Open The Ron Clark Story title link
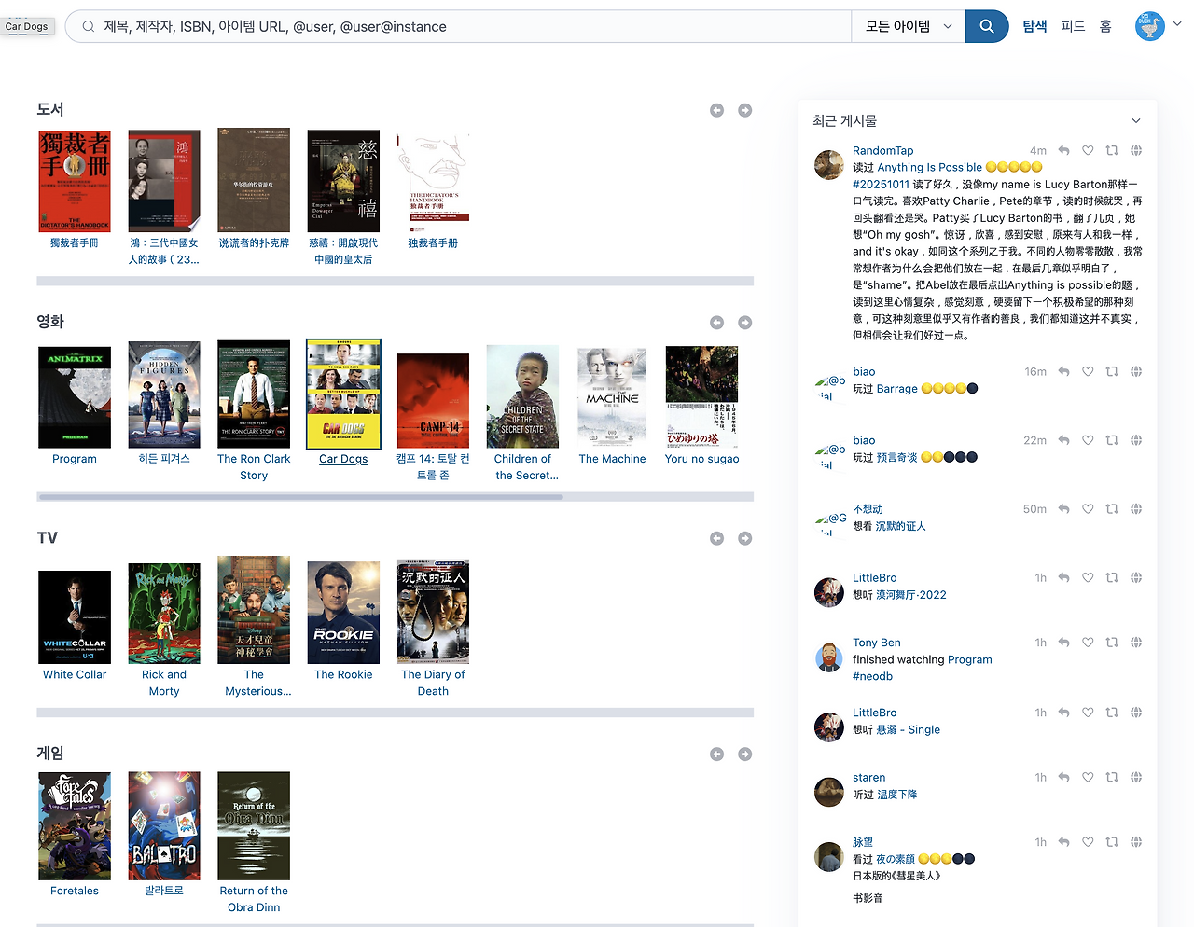 tap(254, 467)
